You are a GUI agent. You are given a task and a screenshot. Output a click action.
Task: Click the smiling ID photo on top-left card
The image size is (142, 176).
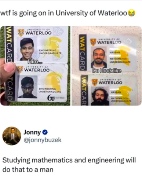(27, 49)
